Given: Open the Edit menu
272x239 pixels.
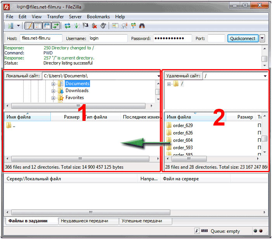Looking at the screenshot, I should [x=23, y=17].
